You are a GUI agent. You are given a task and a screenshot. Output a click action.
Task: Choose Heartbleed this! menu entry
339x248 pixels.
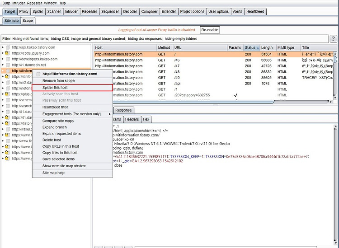click(72, 107)
